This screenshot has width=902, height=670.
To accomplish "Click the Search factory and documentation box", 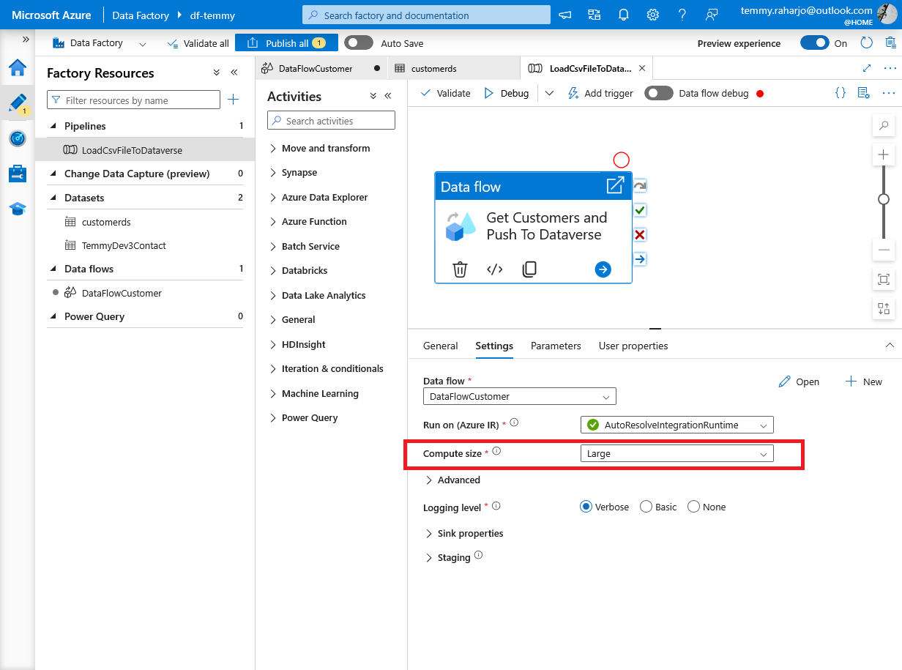I will [426, 15].
